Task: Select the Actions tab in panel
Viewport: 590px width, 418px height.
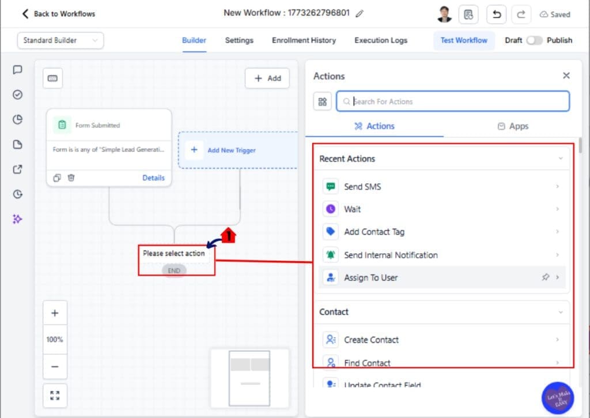Action: tap(375, 126)
